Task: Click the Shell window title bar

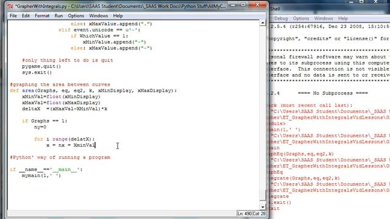Action: 330,9
